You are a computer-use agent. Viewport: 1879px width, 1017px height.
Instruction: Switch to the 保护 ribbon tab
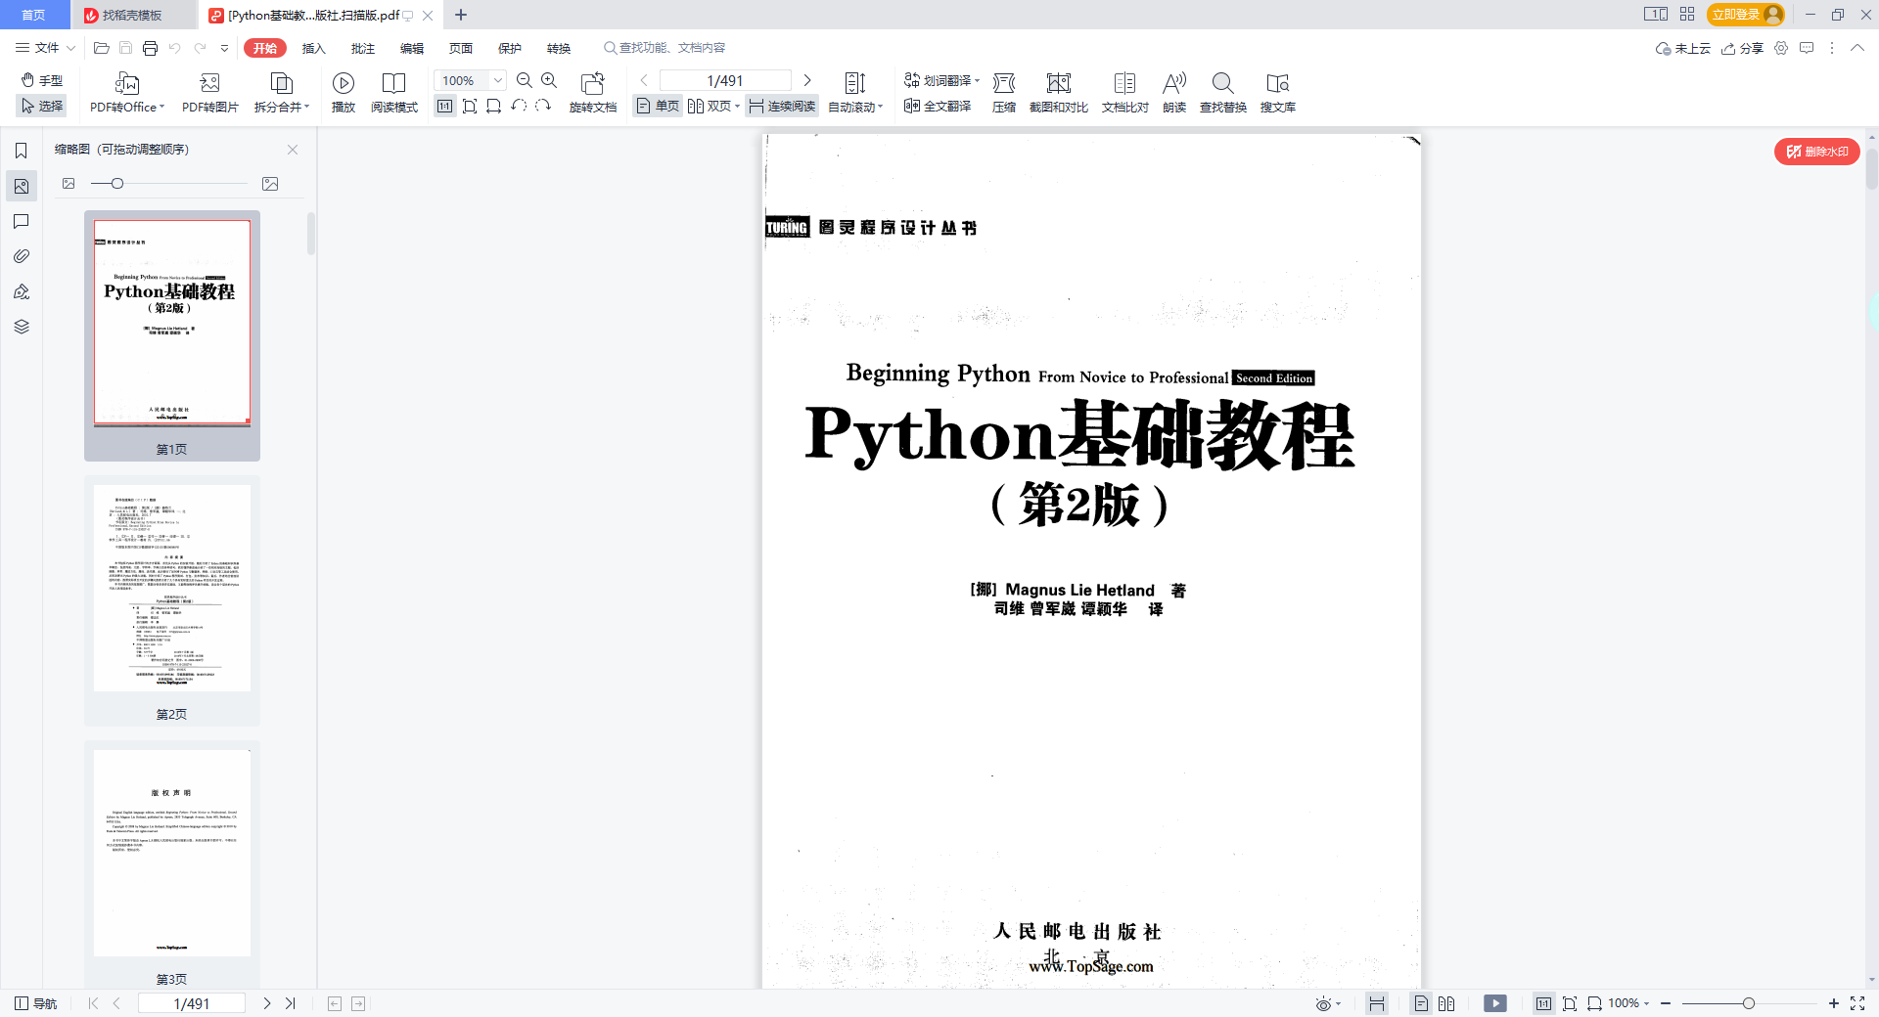[510, 48]
